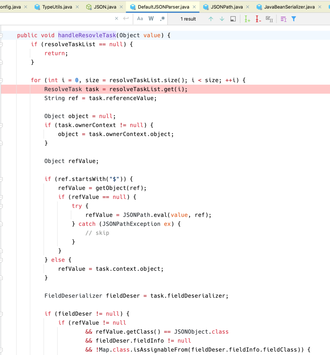Click the class icon on TypeUtils.java tab
330x355 pixels.
[37, 7]
